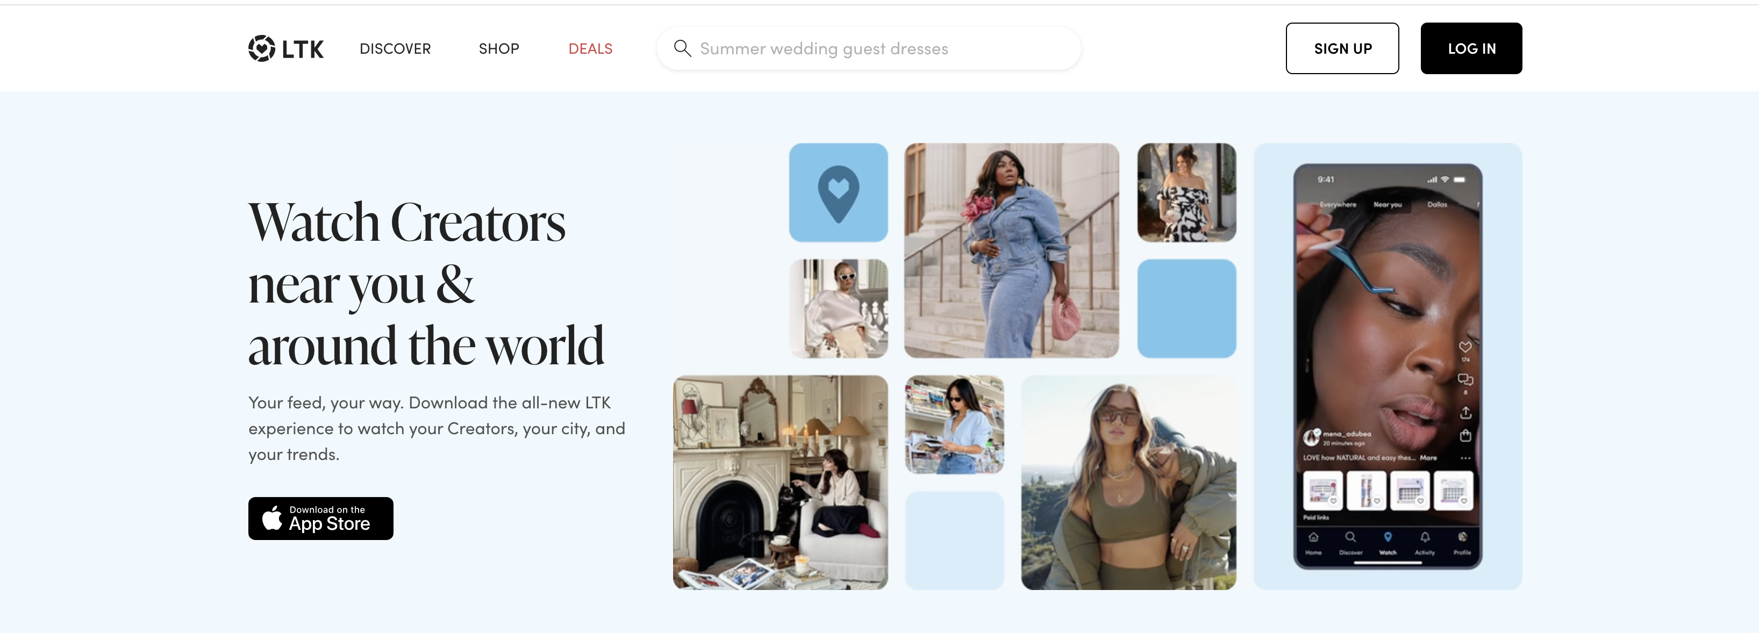Click Download on the App Store badge
1759x633 pixels.
[320, 519]
